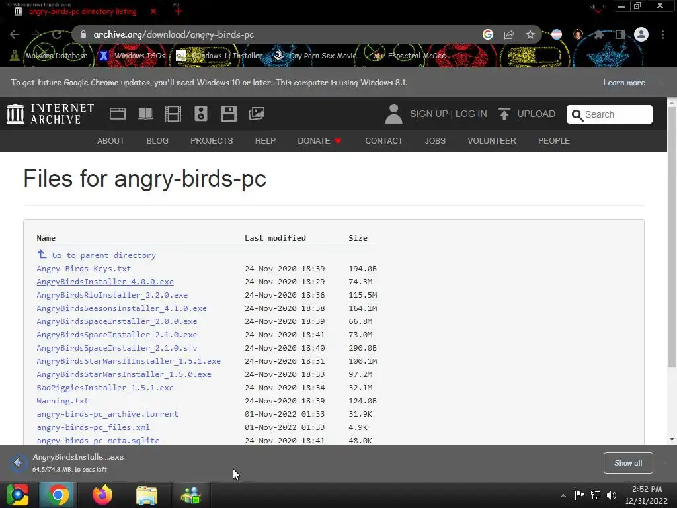The width and height of the screenshot is (677, 508).
Task: Click Chrome icon in the taskbar
Action: pos(58,495)
